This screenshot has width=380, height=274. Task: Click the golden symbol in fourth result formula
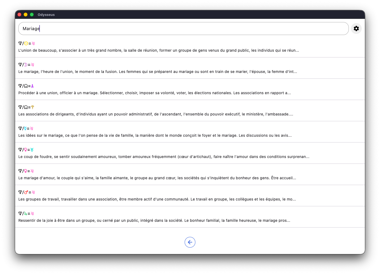[33, 107]
